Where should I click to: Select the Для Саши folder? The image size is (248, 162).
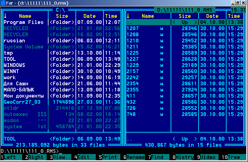coord(62,83)
